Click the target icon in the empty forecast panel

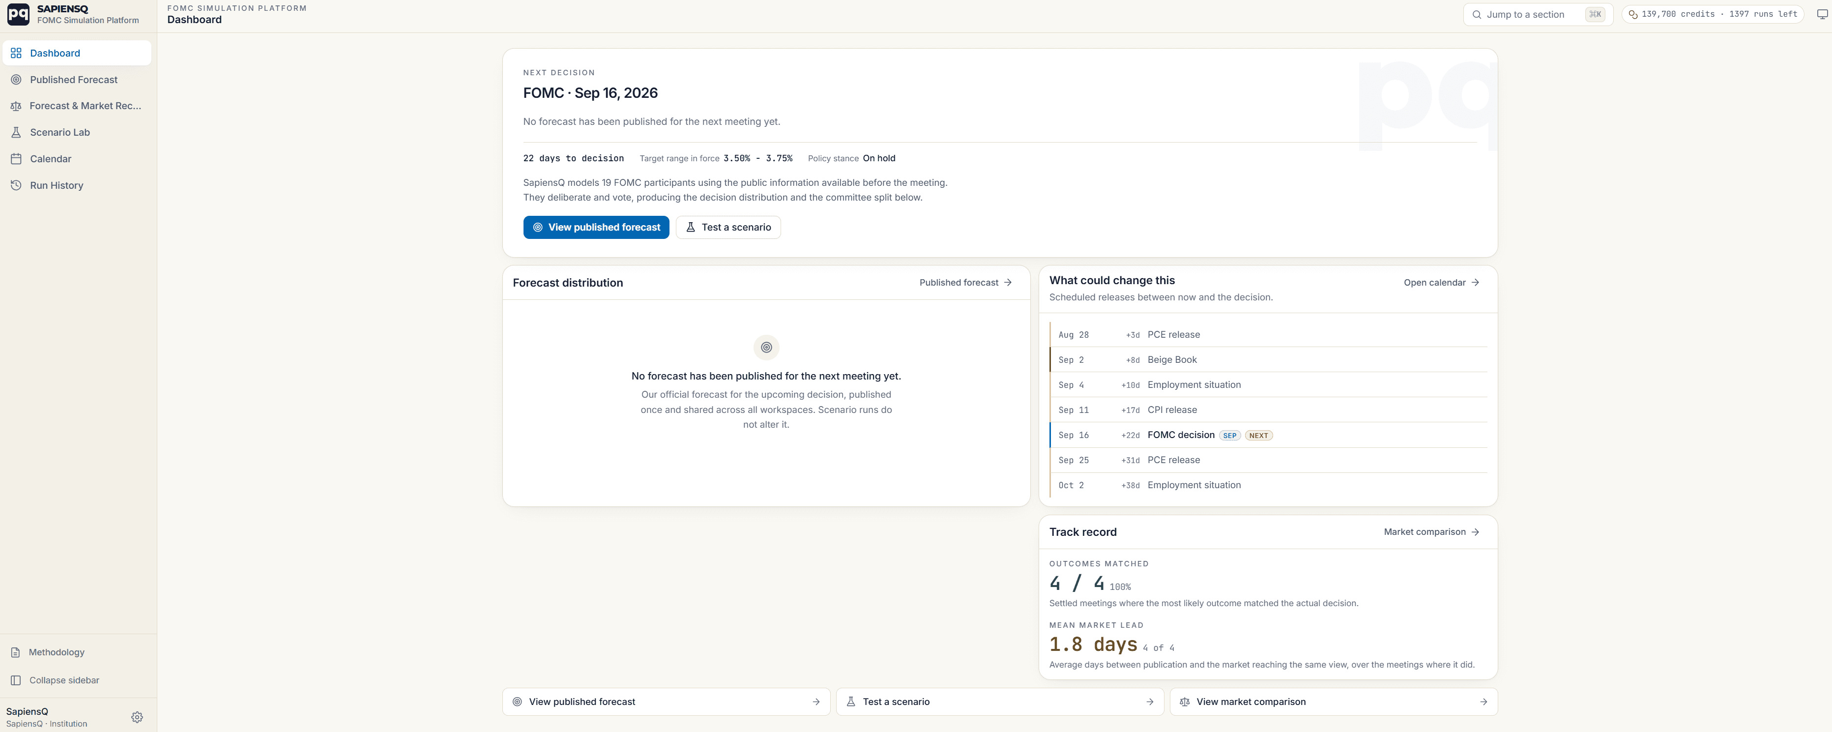[x=766, y=347]
